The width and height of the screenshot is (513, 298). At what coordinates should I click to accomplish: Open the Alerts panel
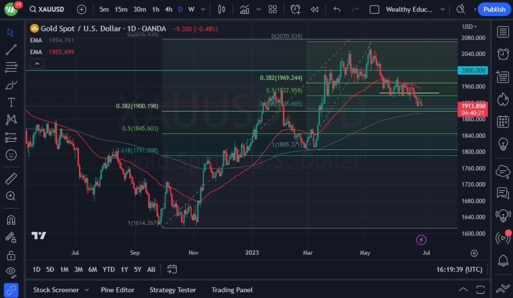coord(503,54)
